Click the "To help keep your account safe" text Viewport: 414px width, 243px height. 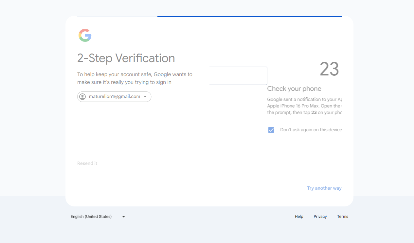(135, 78)
